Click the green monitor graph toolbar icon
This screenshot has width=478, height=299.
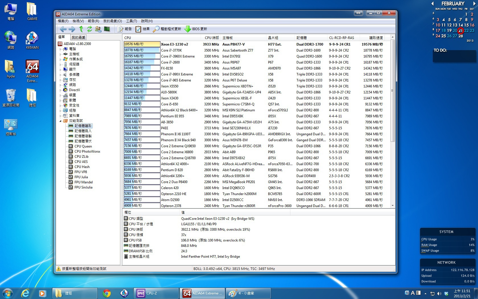click(x=107, y=29)
